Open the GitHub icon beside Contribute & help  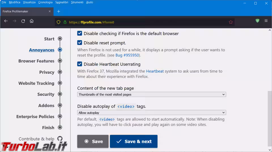(60, 138)
